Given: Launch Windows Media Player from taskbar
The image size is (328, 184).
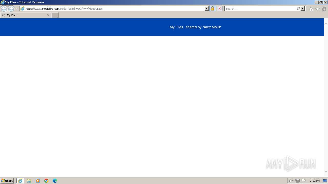Looking at the screenshot, I should (x=38, y=181).
